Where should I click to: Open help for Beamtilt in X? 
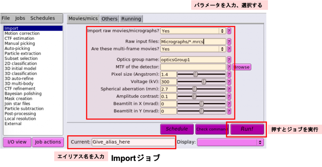click(229, 104)
